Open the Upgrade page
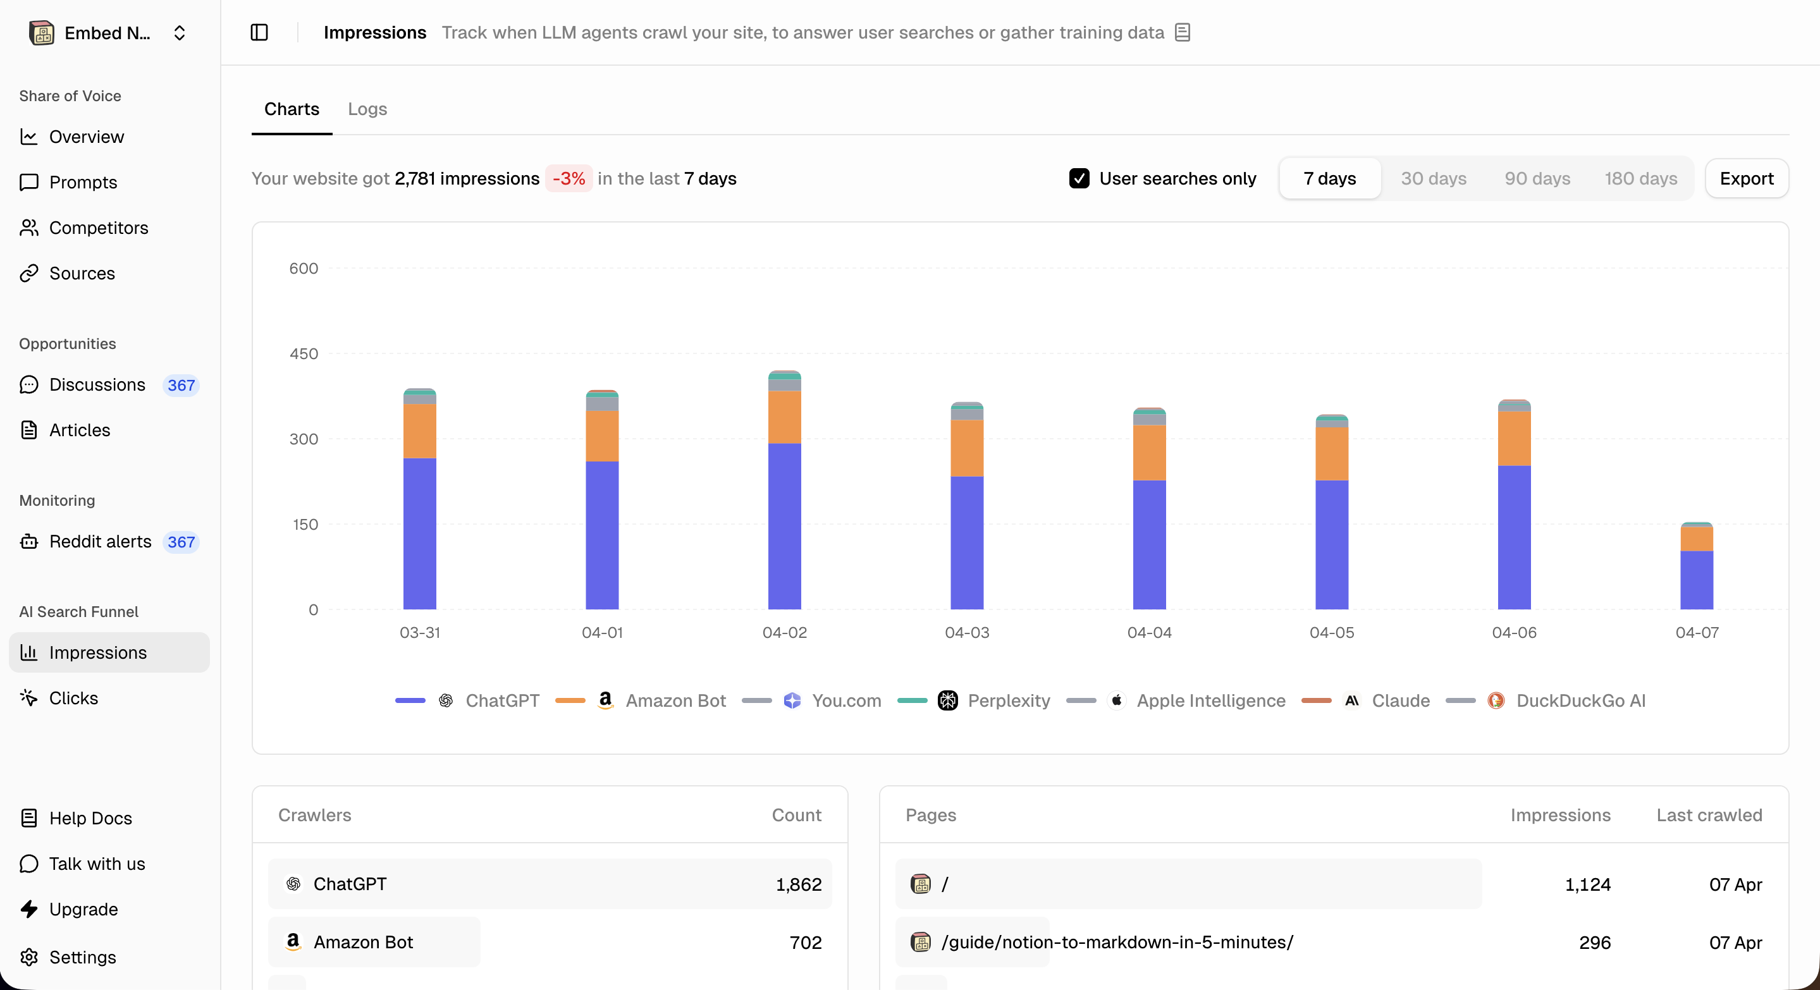The image size is (1820, 990). click(x=83, y=910)
